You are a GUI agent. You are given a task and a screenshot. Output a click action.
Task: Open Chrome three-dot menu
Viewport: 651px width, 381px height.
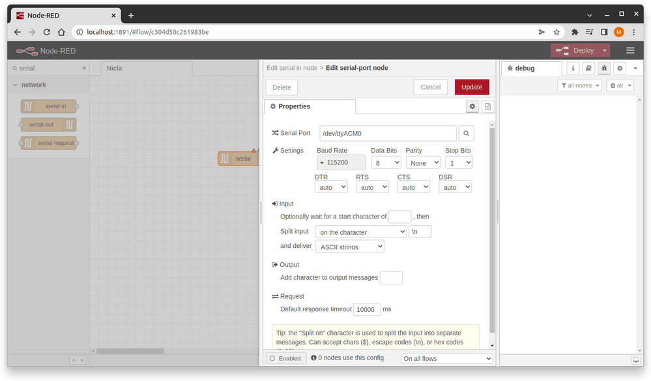(633, 32)
